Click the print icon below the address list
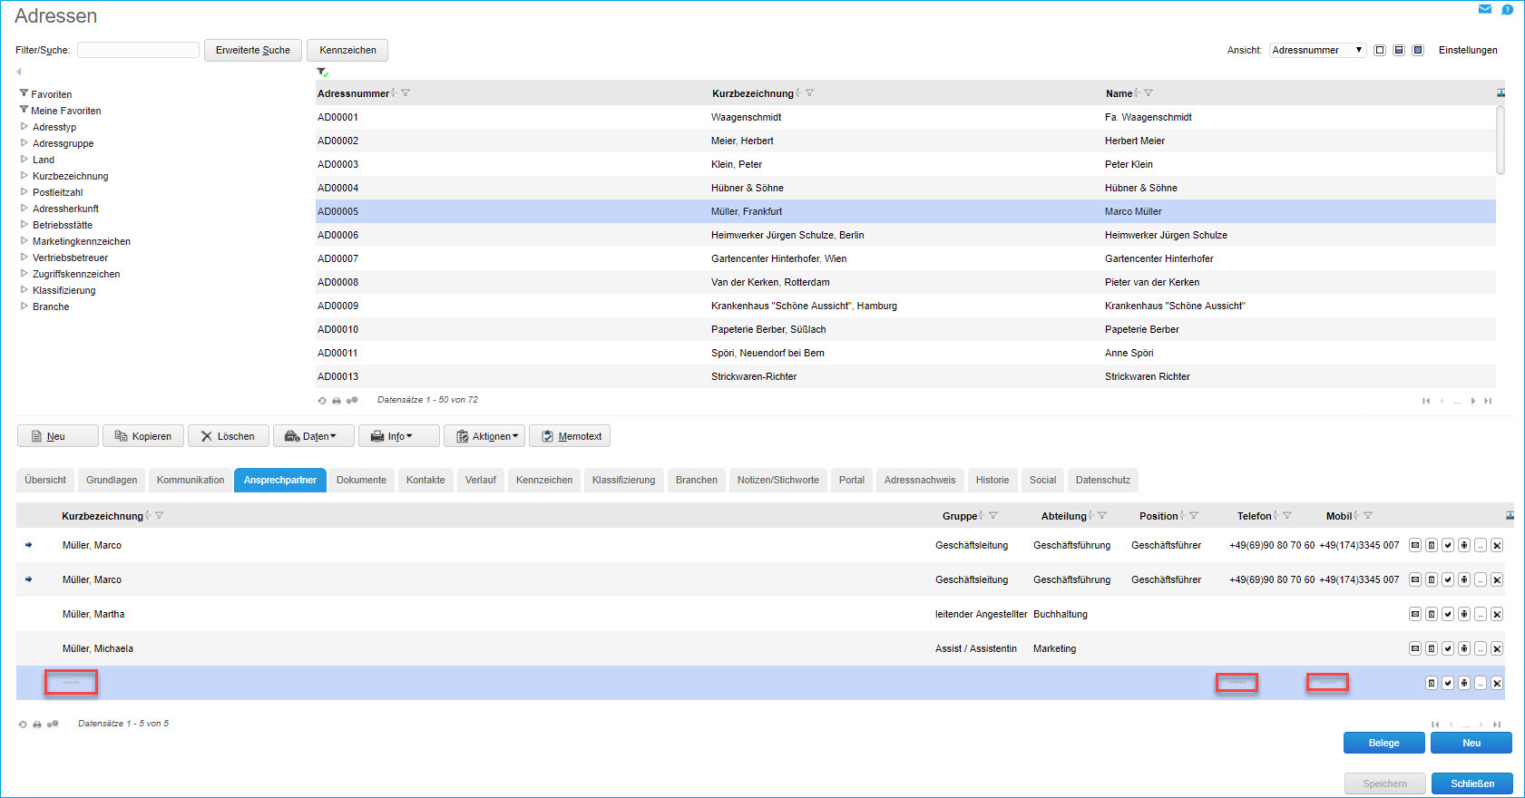The height and width of the screenshot is (798, 1525). [337, 400]
